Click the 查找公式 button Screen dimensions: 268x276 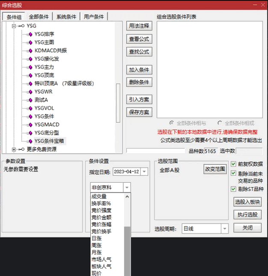[x=139, y=52]
